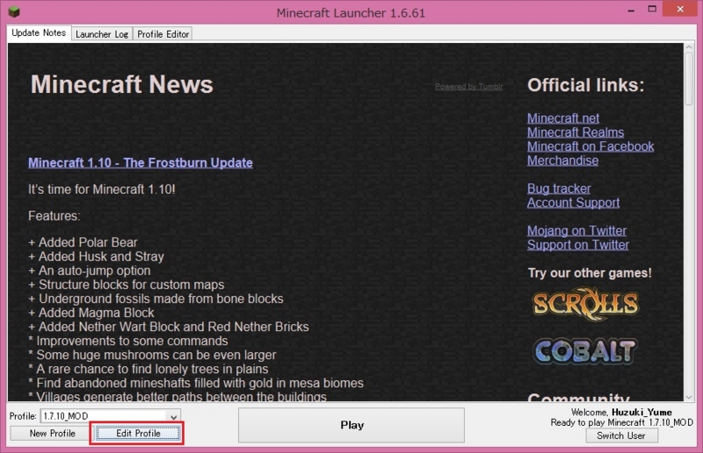
Task: Open the Minecraft 1.10 Frostburn Update article
Action: [x=141, y=162]
